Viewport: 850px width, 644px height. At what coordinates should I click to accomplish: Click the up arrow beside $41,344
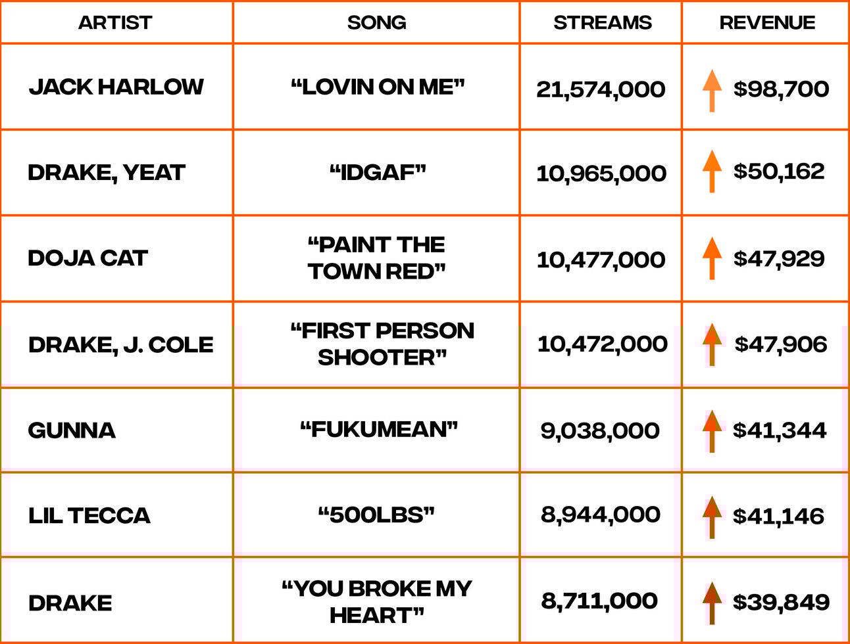(x=712, y=431)
